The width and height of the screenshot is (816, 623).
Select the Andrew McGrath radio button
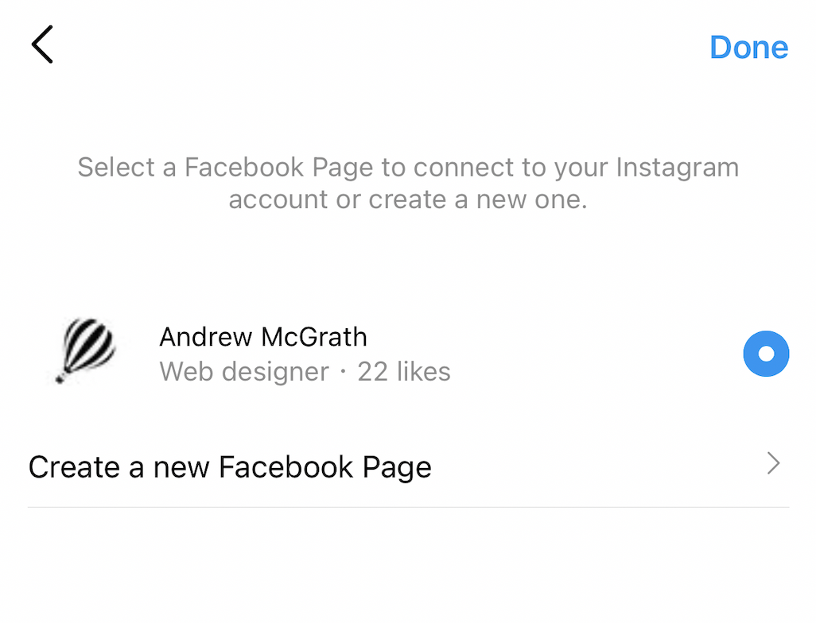pos(766,354)
